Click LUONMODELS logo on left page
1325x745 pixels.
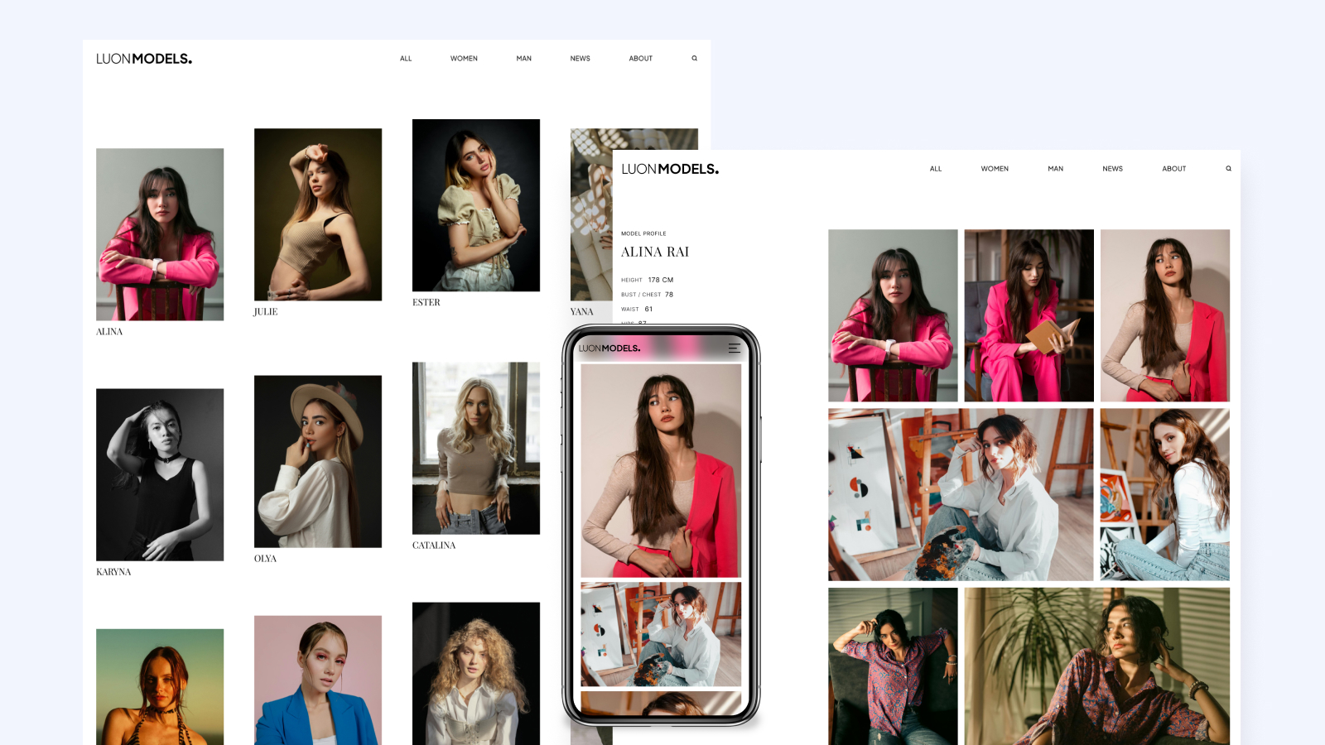[144, 59]
